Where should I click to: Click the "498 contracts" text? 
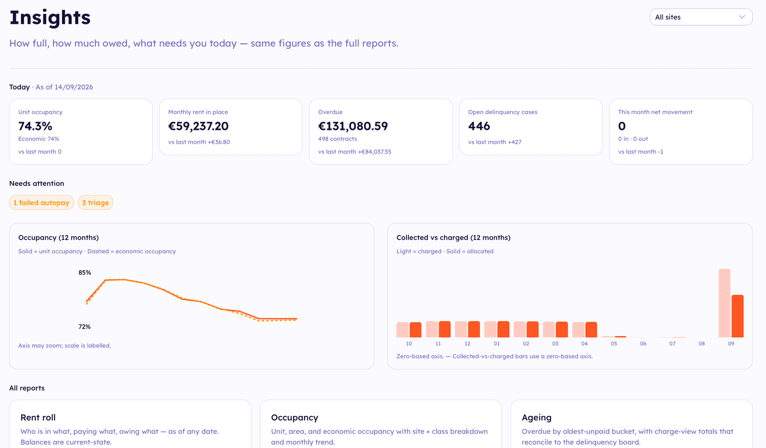338,139
